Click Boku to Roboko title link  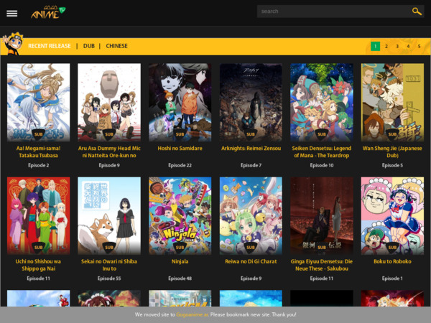392,261
